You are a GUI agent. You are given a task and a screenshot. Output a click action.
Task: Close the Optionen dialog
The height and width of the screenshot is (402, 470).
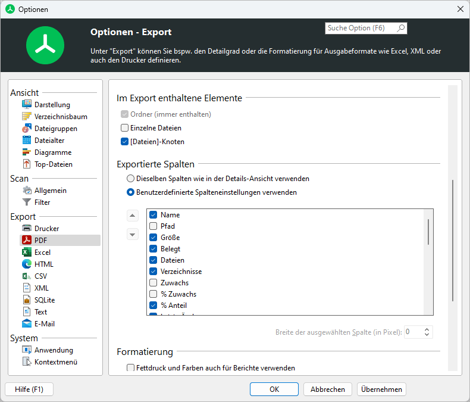[460, 9]
